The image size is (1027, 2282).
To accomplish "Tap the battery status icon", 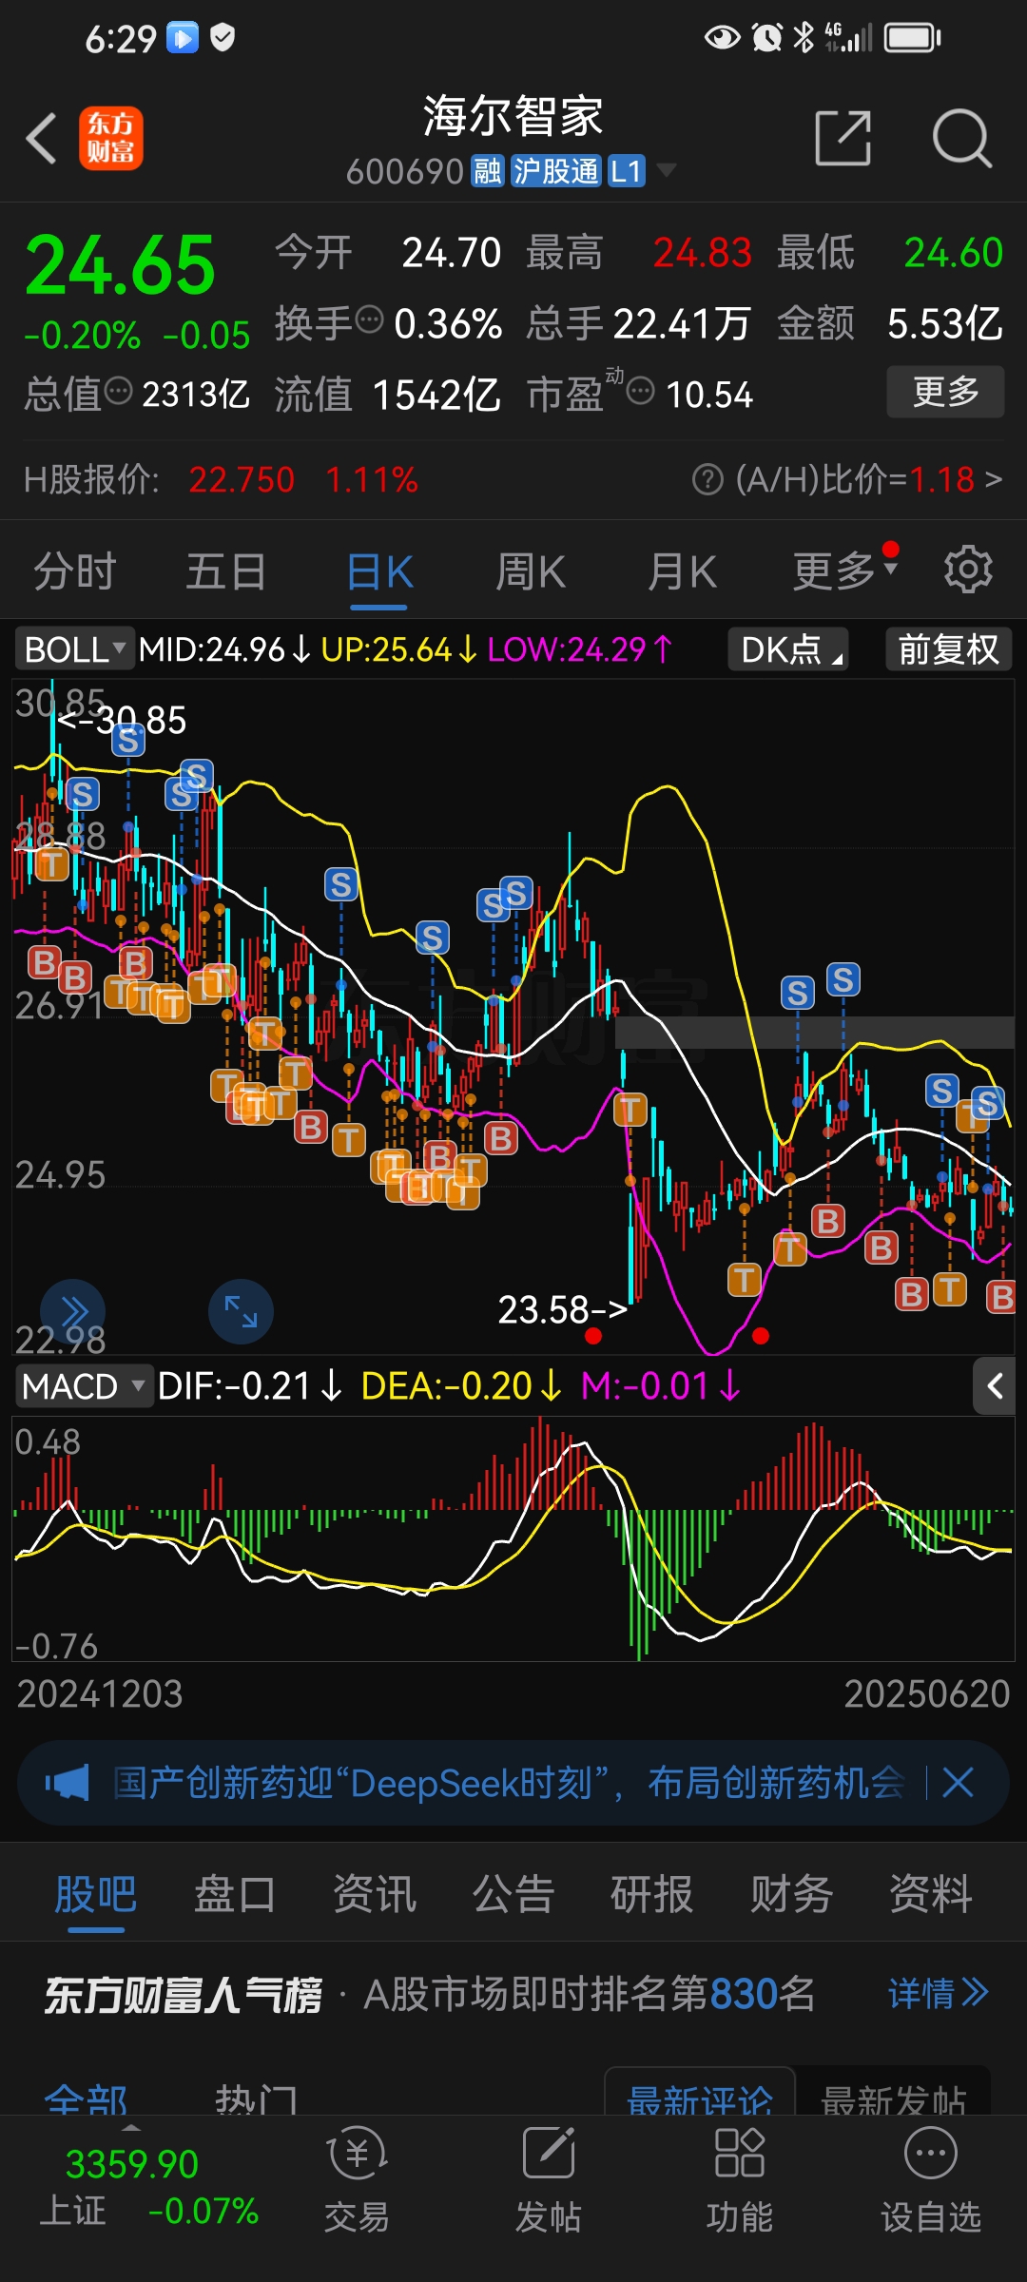I will pos(912,38).
